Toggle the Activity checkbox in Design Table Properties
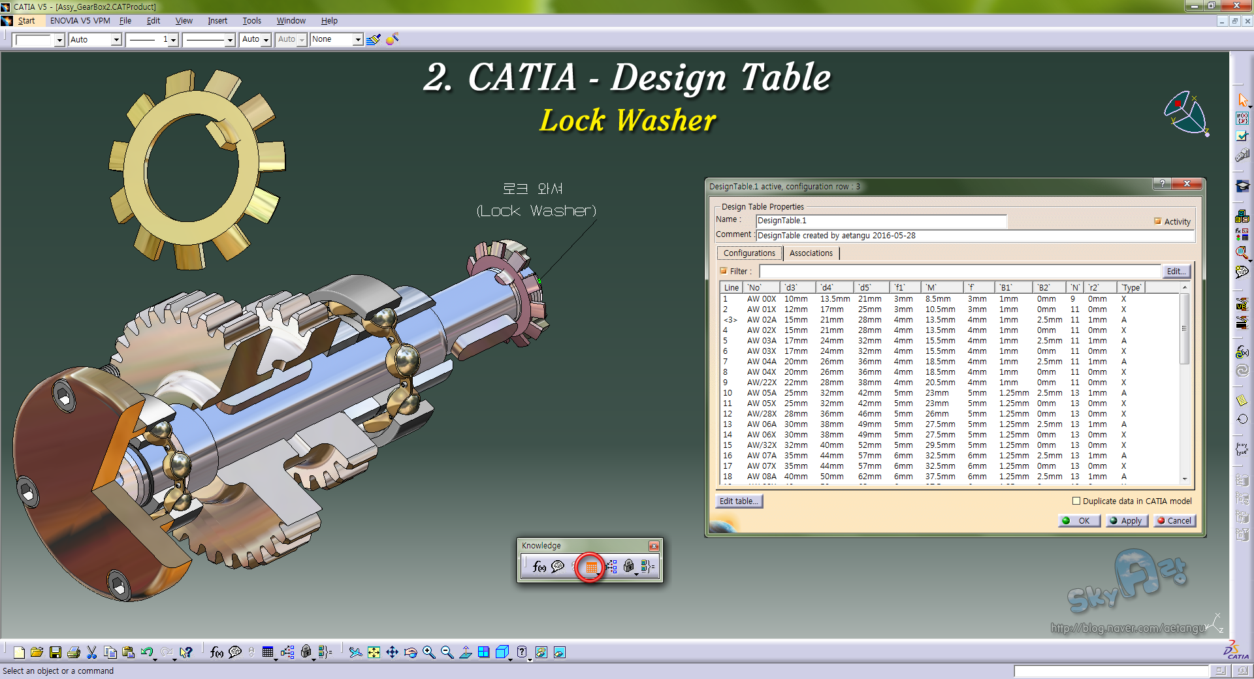The width and height of the screenshot is (1254, 679). (x=1157, y=221)
